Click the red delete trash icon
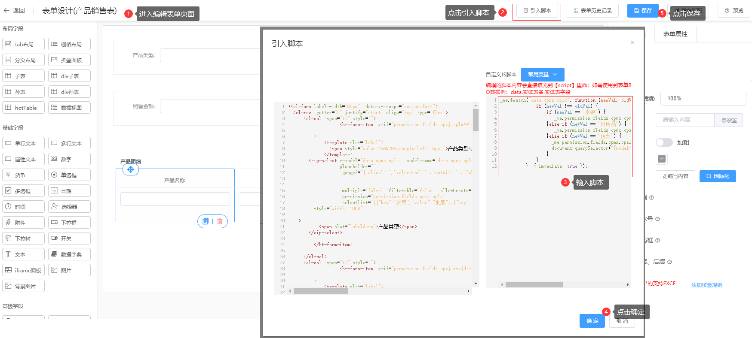The width and height of the screenshot is (752, 338). (x=220, y=221)
